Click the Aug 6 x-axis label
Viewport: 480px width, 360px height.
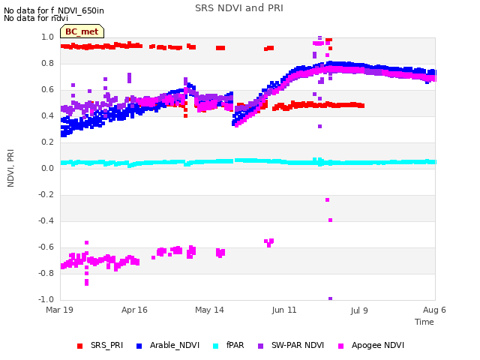pyautogui.click(x=434, y=310)
